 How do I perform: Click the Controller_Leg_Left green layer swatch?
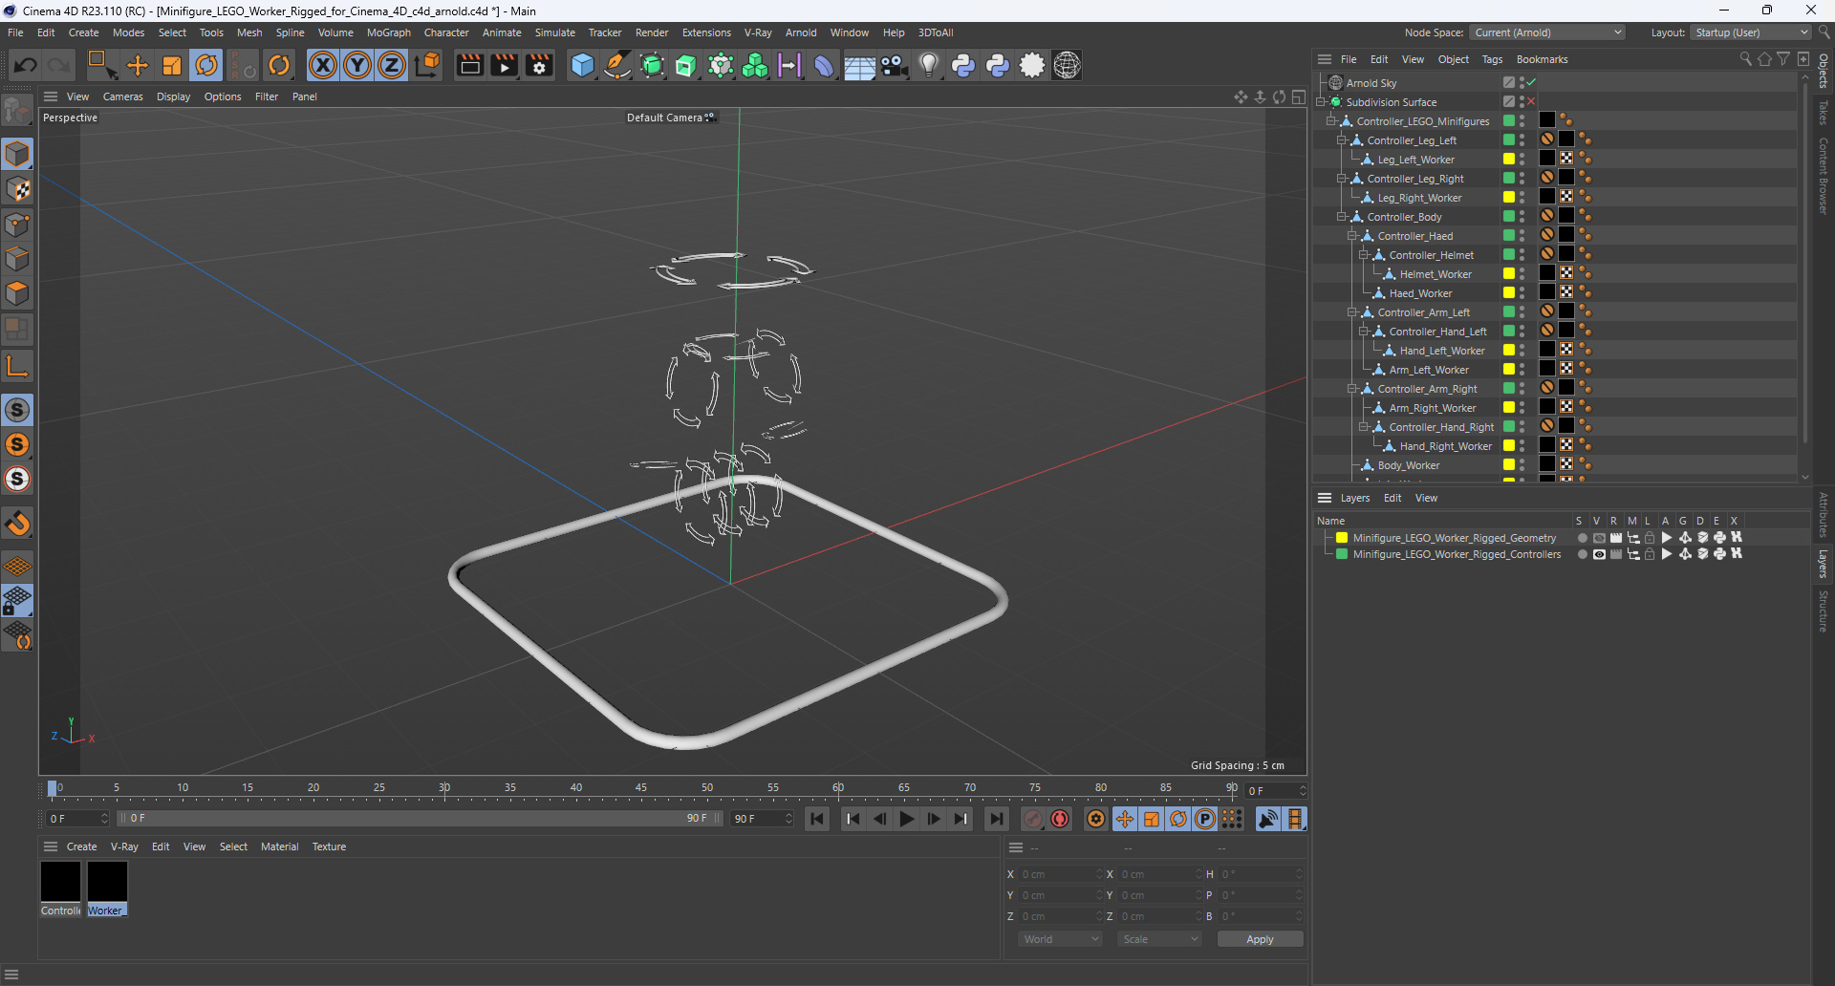pos(1508,139)
